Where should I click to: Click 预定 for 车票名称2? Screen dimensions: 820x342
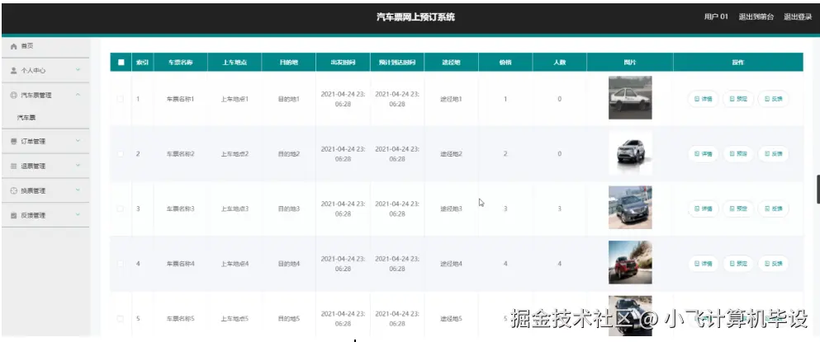pos(738,153)
